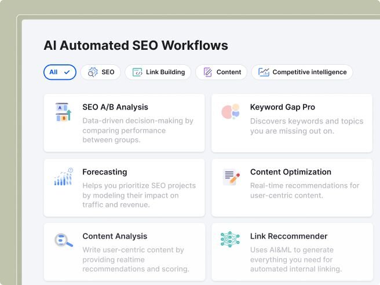Click the Content Analysis magnifier icon
The image size is (380, 285).
tap(63, 241)
